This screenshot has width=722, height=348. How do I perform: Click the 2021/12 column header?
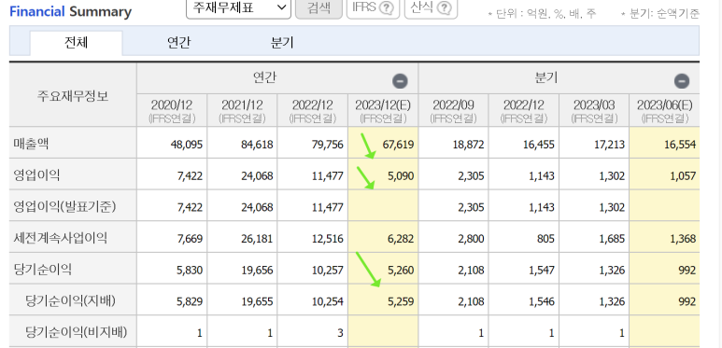242,110
